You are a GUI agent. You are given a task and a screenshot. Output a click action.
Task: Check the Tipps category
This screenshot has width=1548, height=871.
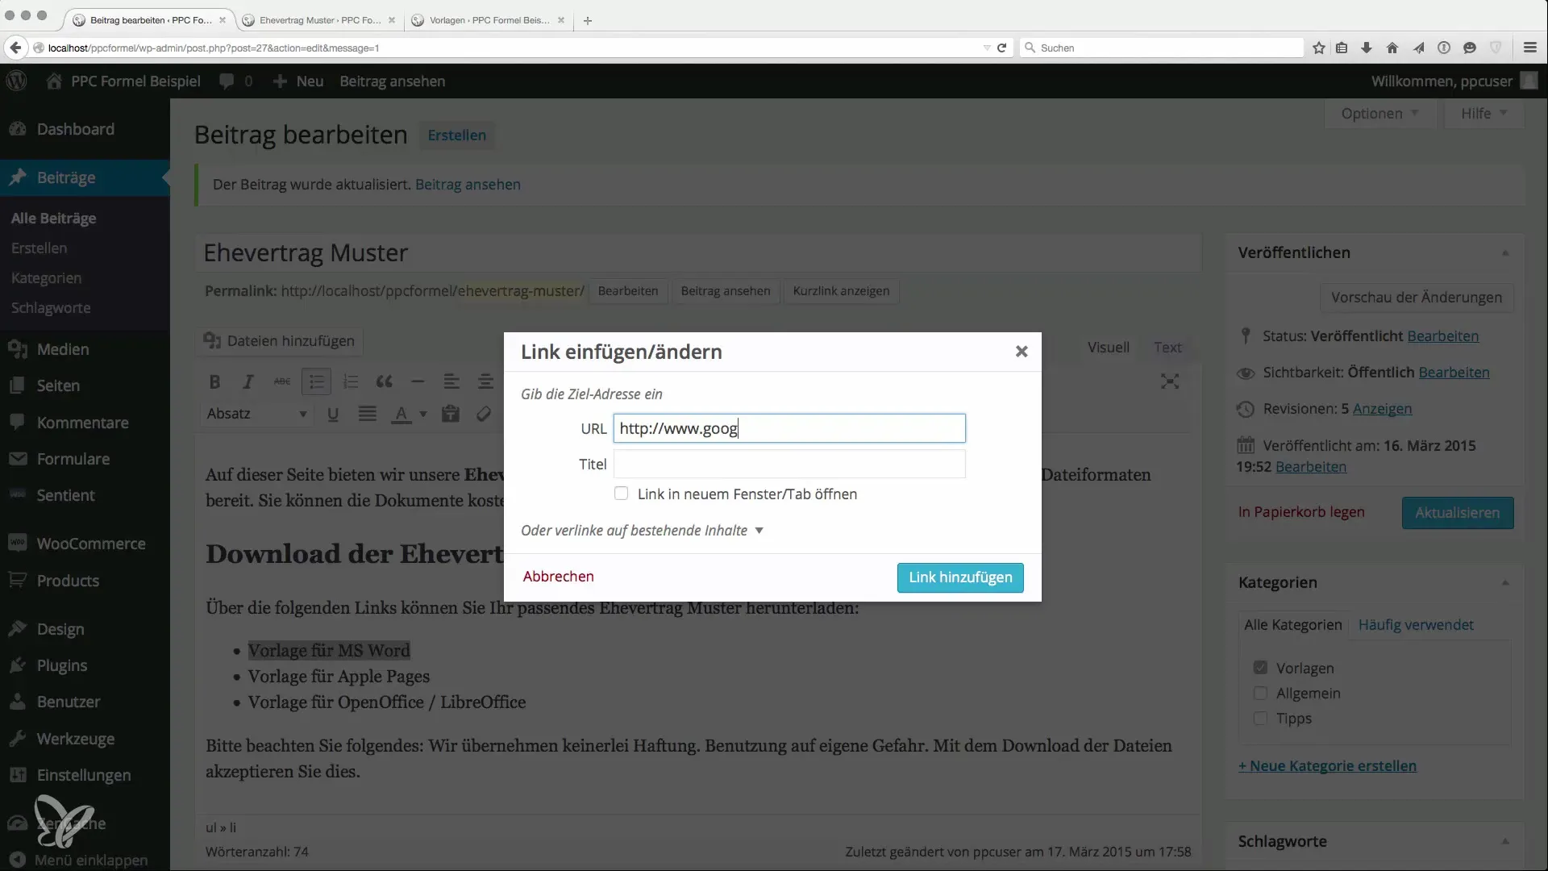pyautogui.click(x=1260, y=719)
